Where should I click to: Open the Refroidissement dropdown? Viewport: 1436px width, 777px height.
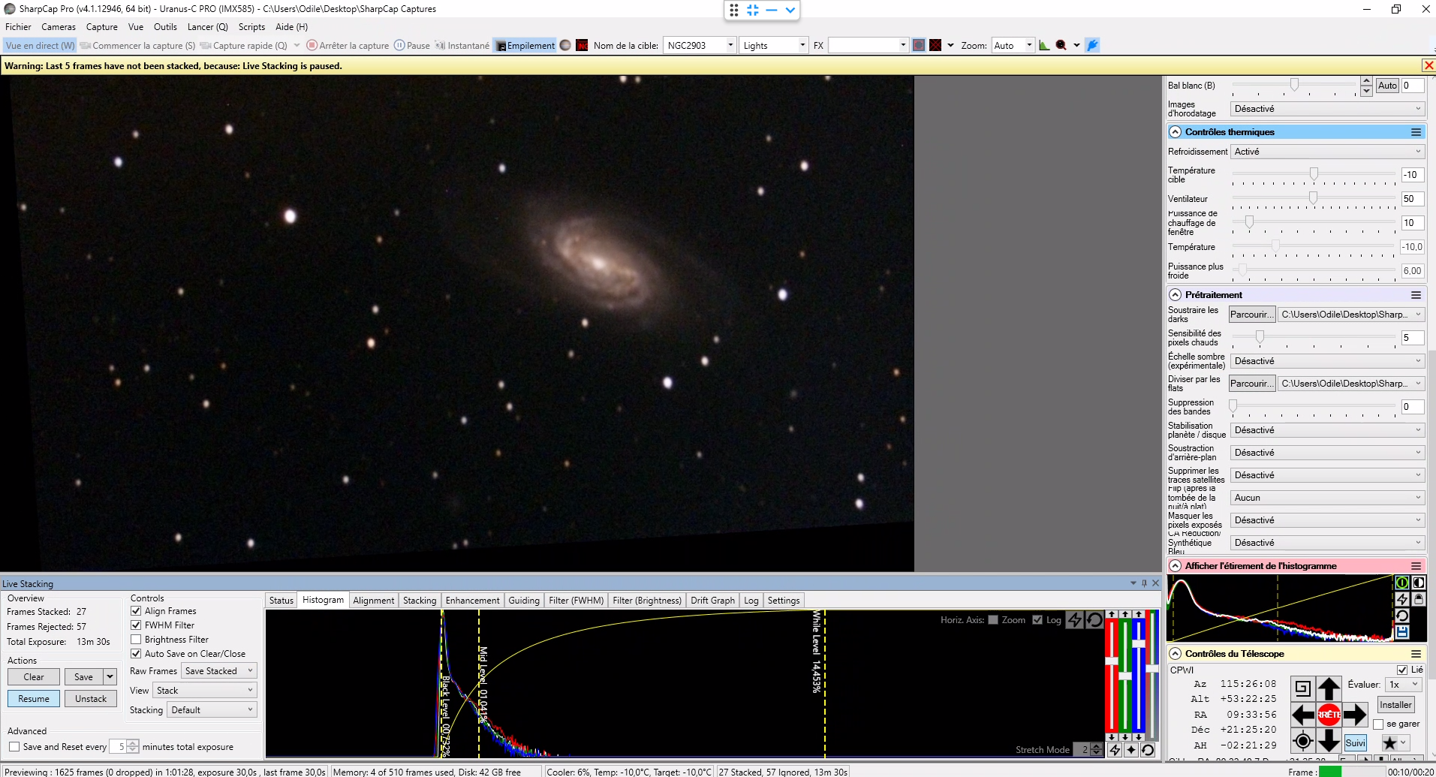[1327, 152]
